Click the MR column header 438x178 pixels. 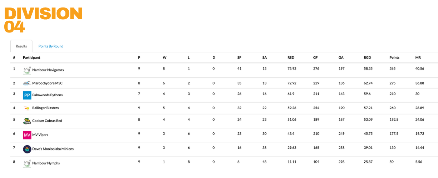pyautogui.click(x=418, y=57)
